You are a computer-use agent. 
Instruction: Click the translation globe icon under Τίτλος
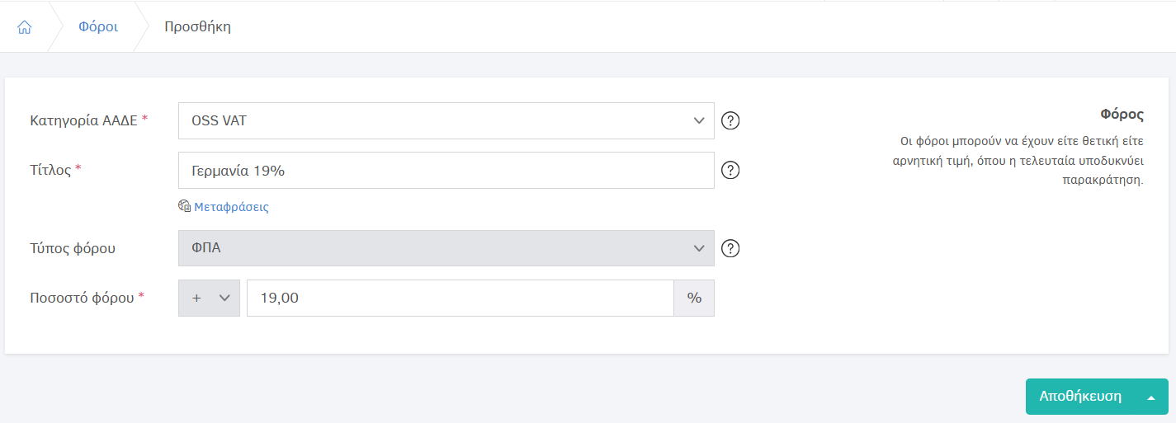click(x=184, y=206)
